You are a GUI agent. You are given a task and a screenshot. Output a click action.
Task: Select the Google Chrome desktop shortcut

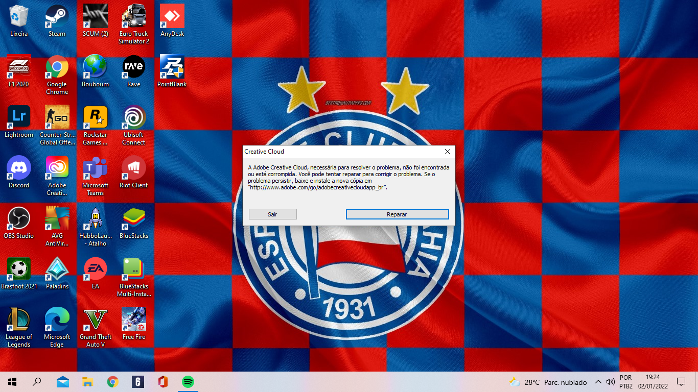(x=57, y=75)
